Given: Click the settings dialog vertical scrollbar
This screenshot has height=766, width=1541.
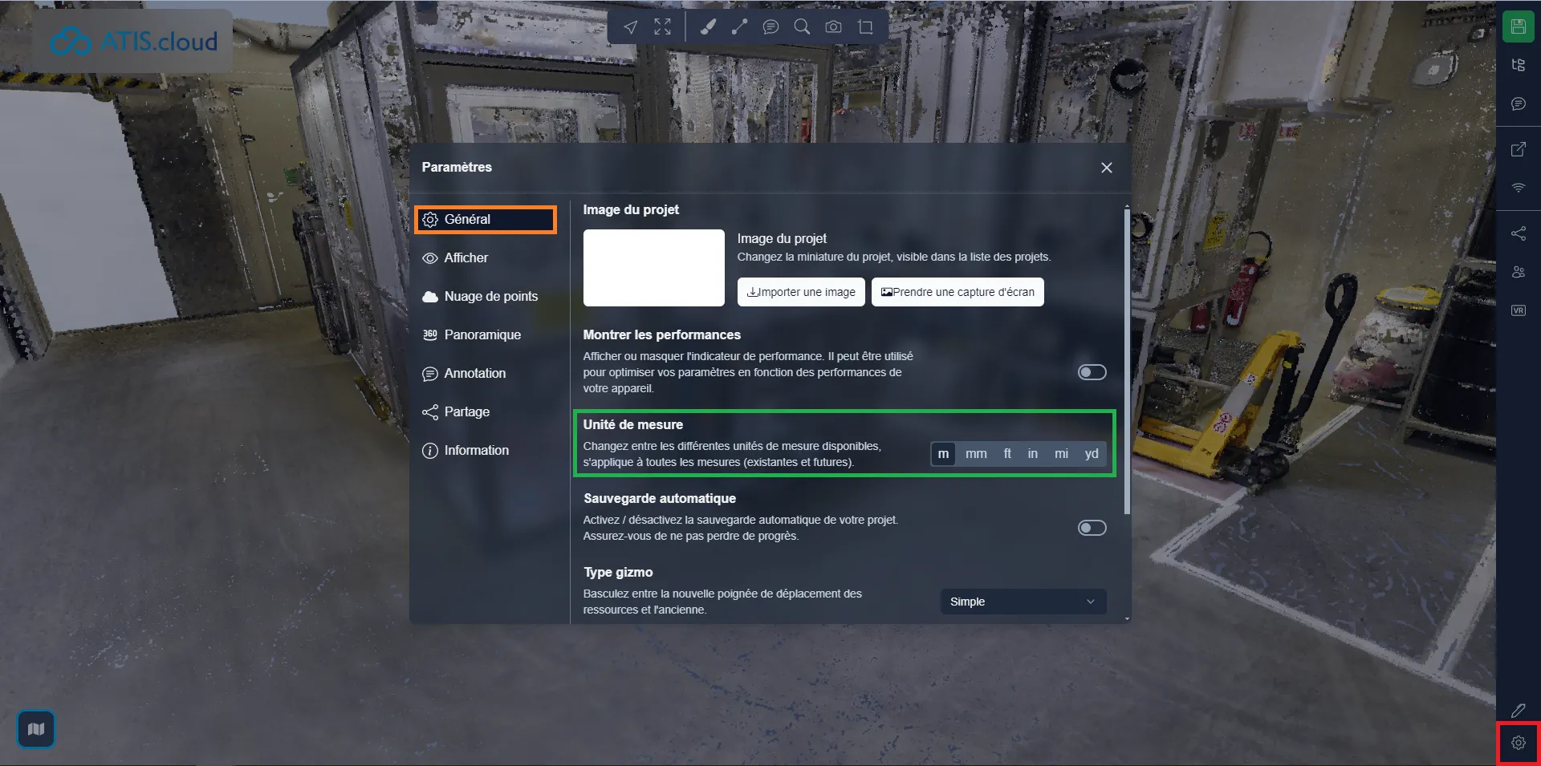Looking at the screenshot, I should [1127, 361].
